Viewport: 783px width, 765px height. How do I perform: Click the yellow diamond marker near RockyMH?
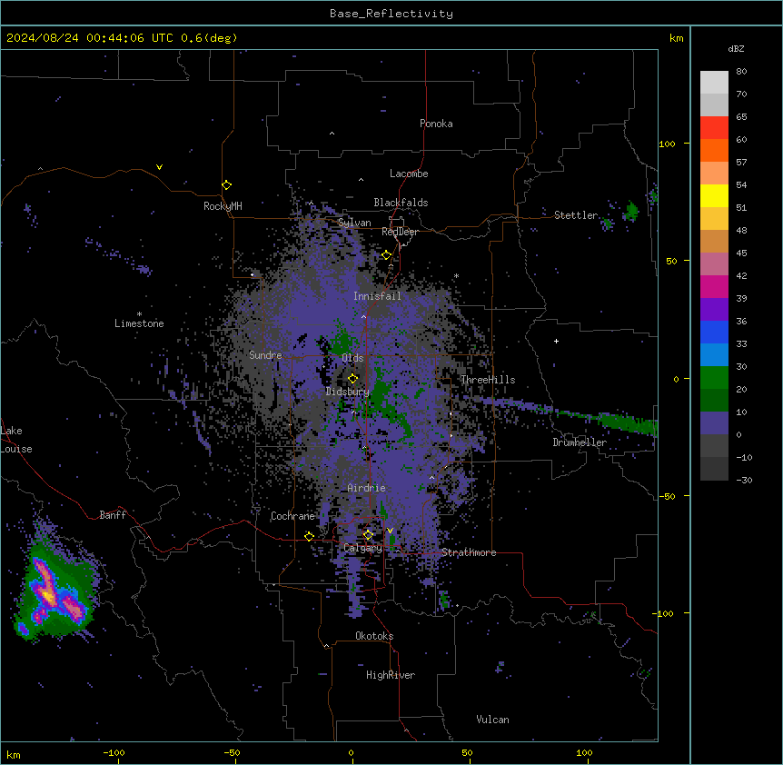point(227,185)
